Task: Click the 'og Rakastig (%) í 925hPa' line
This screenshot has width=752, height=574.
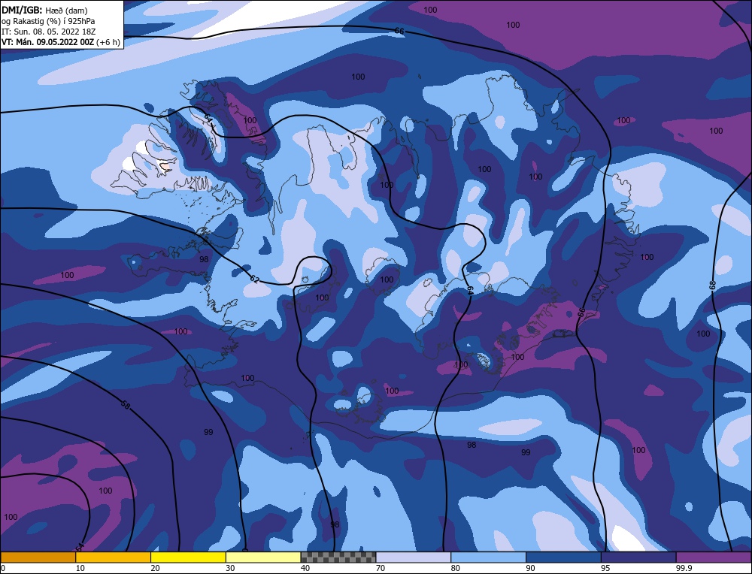Action: pyautogui.click(x=48, y=20)
